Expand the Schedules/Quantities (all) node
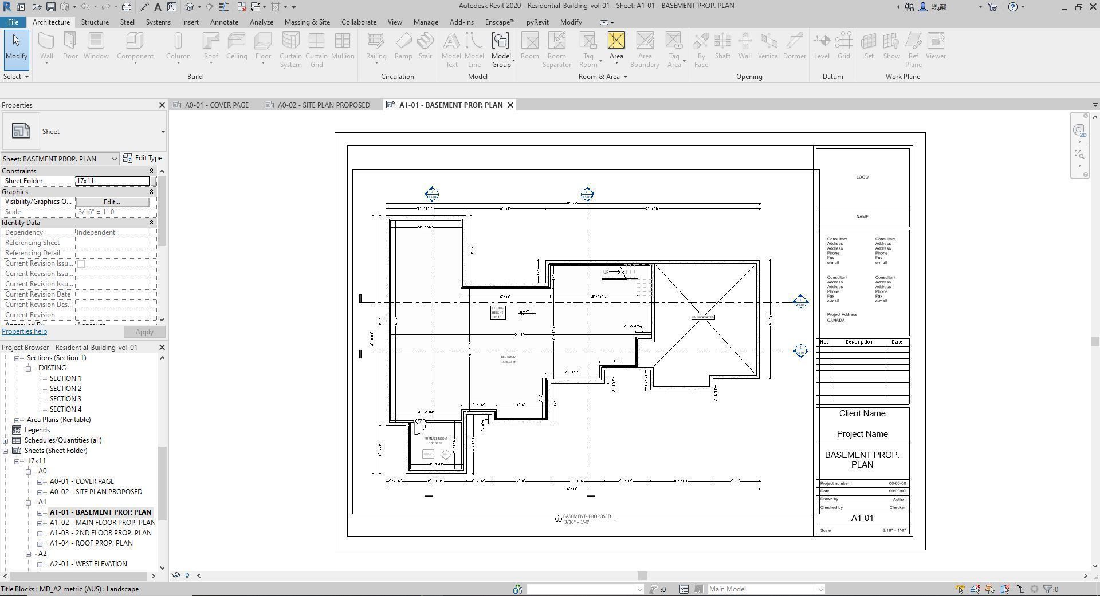 pos(5,440)
